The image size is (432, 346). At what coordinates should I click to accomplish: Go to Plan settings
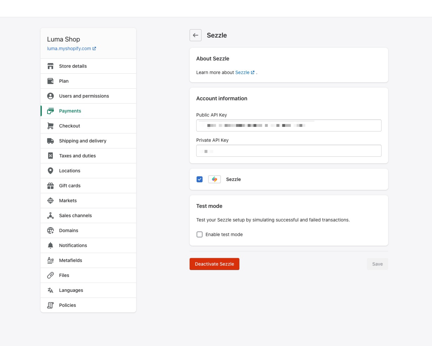88,81
